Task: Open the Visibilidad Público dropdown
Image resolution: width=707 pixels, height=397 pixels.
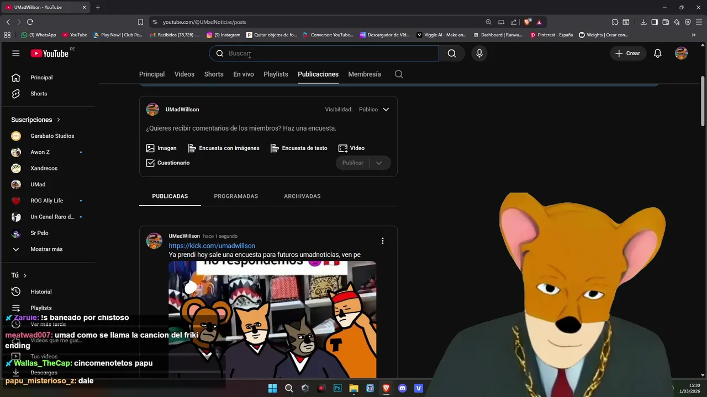Action: click(x=374, y=110)
